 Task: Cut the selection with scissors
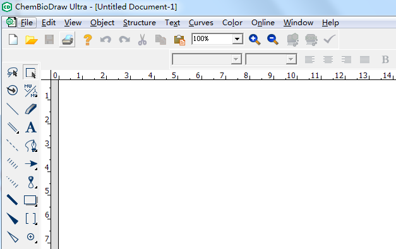[x=143, y=40]
